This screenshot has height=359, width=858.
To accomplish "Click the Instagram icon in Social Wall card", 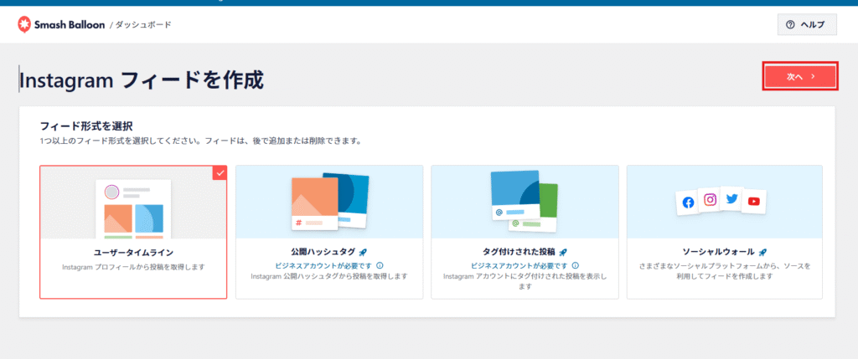I will [x=710, y=199].
